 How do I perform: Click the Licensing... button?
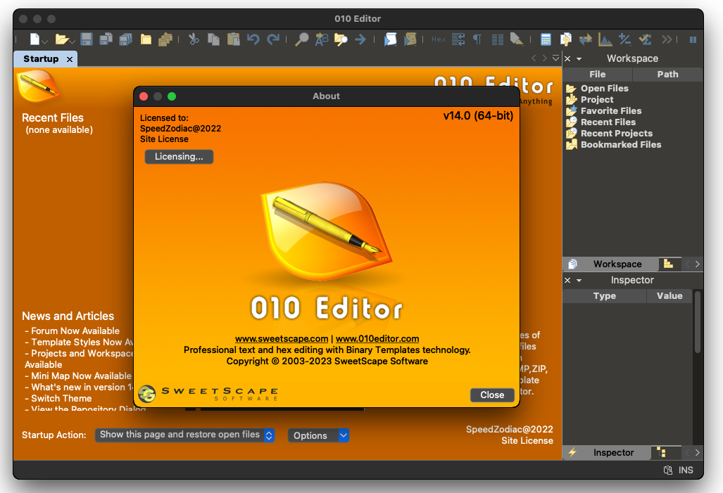[x=179, y=157]
